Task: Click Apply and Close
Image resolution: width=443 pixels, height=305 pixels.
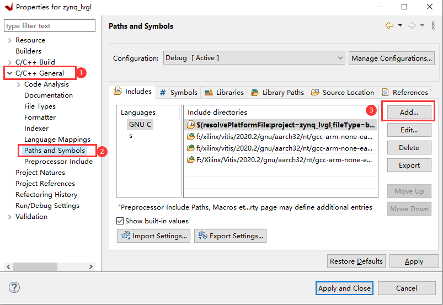Action: tap(344, 288)
